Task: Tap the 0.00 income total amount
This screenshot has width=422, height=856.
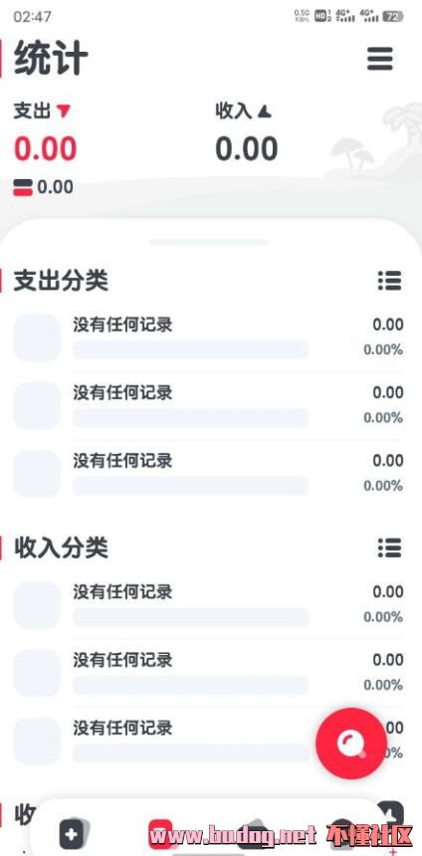Action: 247,148
